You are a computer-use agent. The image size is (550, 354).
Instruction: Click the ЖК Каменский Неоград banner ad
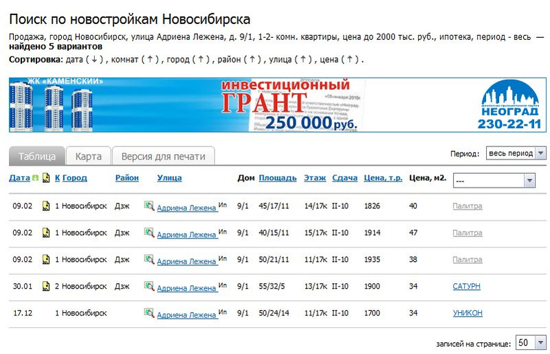click(x=278, y=105)
